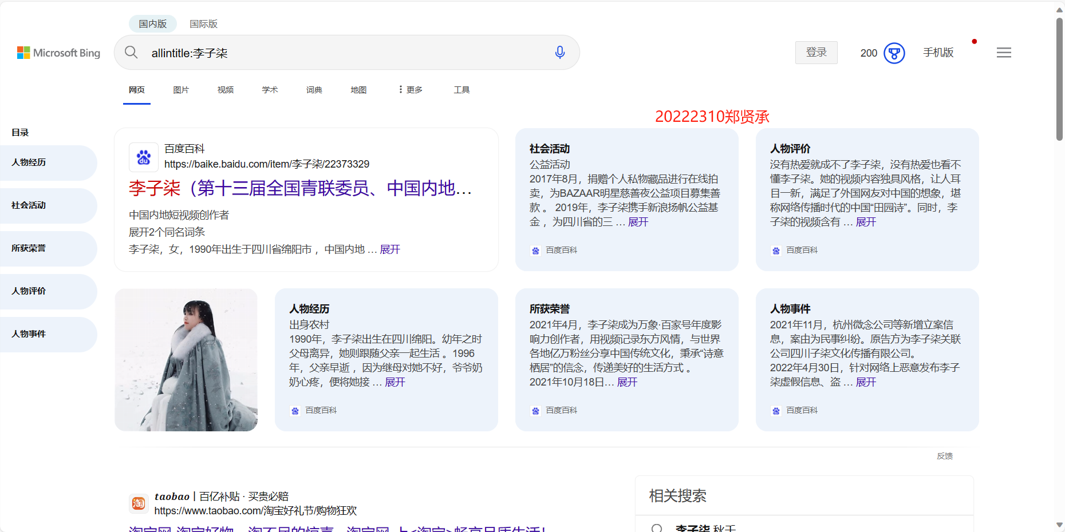The height and width of the screenshot is (532, 1065).
Task: Expand the 所获荣誉 card text with 展开
Action: click(627, 382)
